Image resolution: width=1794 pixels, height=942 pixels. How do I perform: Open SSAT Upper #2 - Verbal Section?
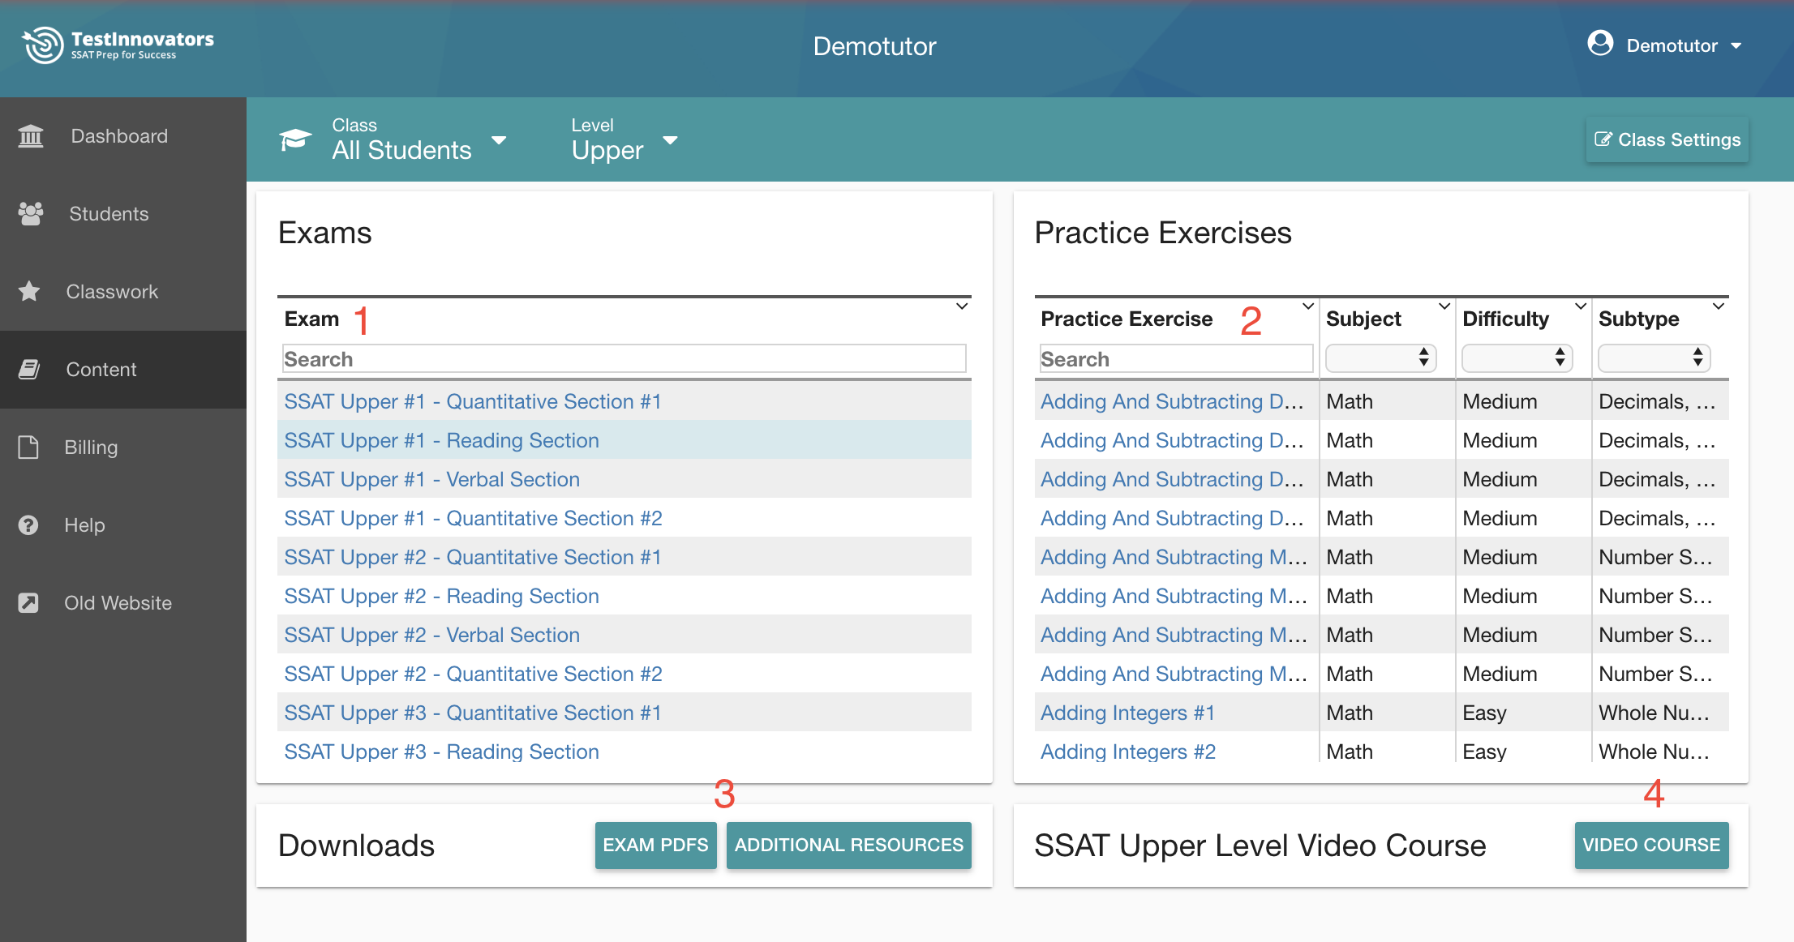point(431,635)
